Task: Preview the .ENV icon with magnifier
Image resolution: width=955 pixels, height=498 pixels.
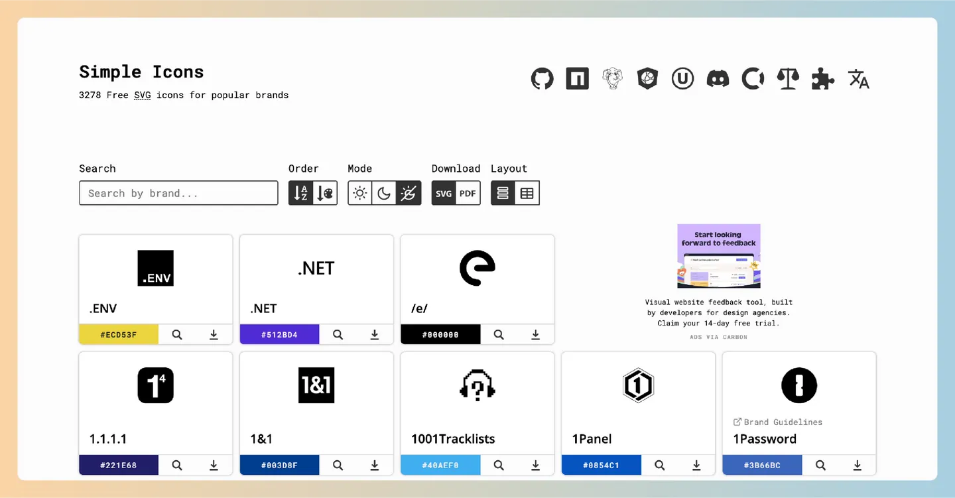Action: click(x=177, y=335)
